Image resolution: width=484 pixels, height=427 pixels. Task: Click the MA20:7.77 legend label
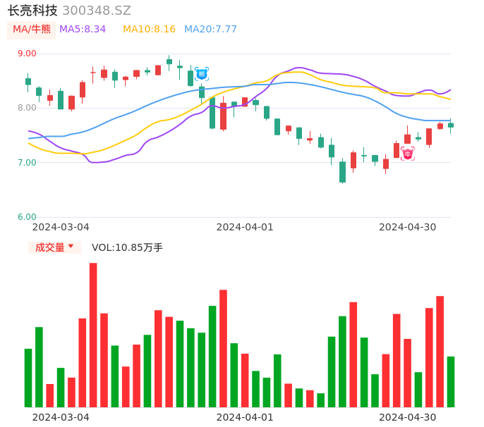click(210, 30)
